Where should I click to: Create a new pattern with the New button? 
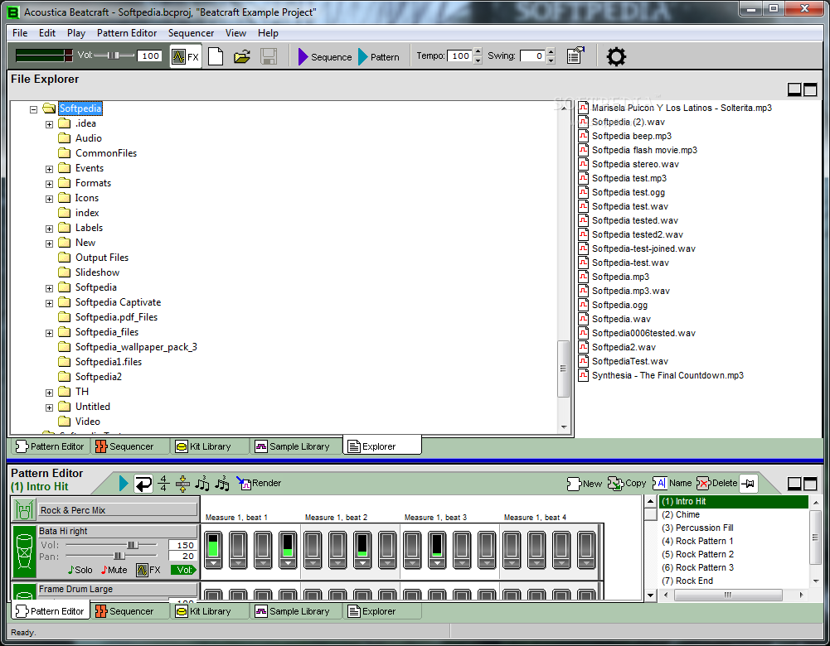pyautogui.click(x=585, y=483)
